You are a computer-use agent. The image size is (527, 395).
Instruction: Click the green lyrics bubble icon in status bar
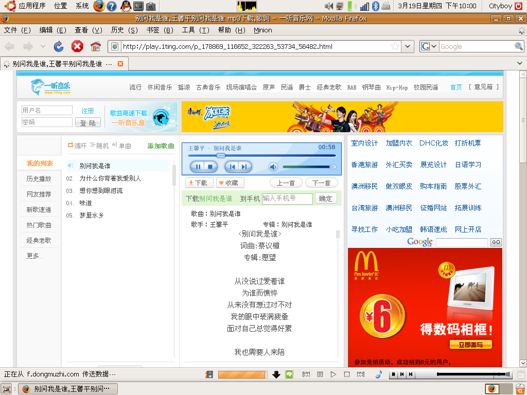click(289, 374)
